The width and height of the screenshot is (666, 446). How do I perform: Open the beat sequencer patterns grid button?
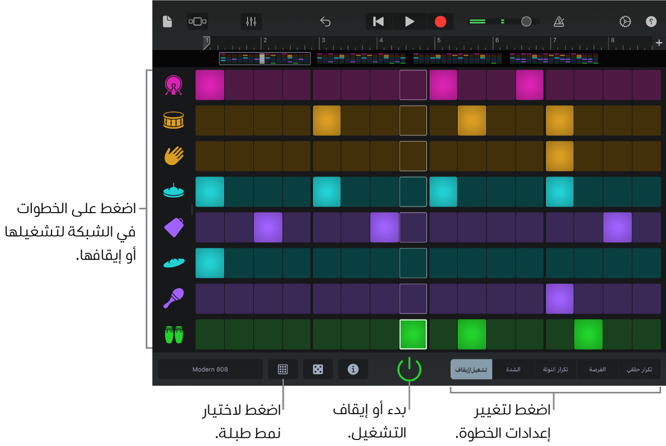tap(283, 369)
